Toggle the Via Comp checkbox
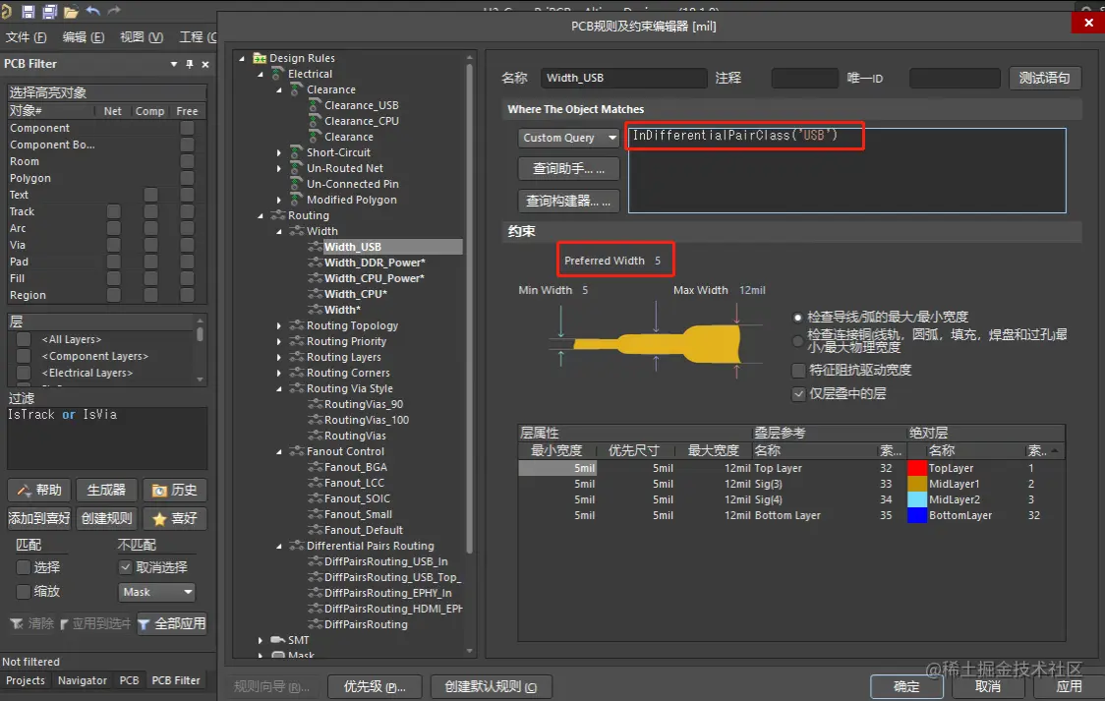This screenshot has height=701, width=1105. pos(150,245)
